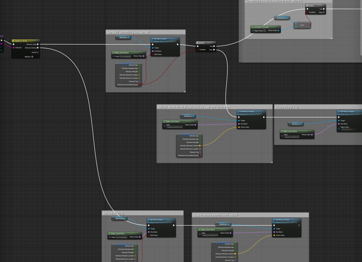362x262 pixels.
Task: Click Vector Value pin of Set Value as Vector in 'player was last seen' comment
Action: click(239, 127)
